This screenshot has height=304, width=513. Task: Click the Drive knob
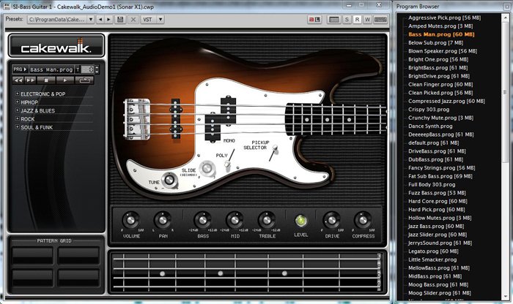pos(332,220)
